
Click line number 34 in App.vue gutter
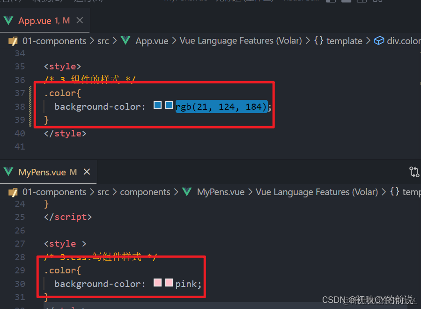20,53
